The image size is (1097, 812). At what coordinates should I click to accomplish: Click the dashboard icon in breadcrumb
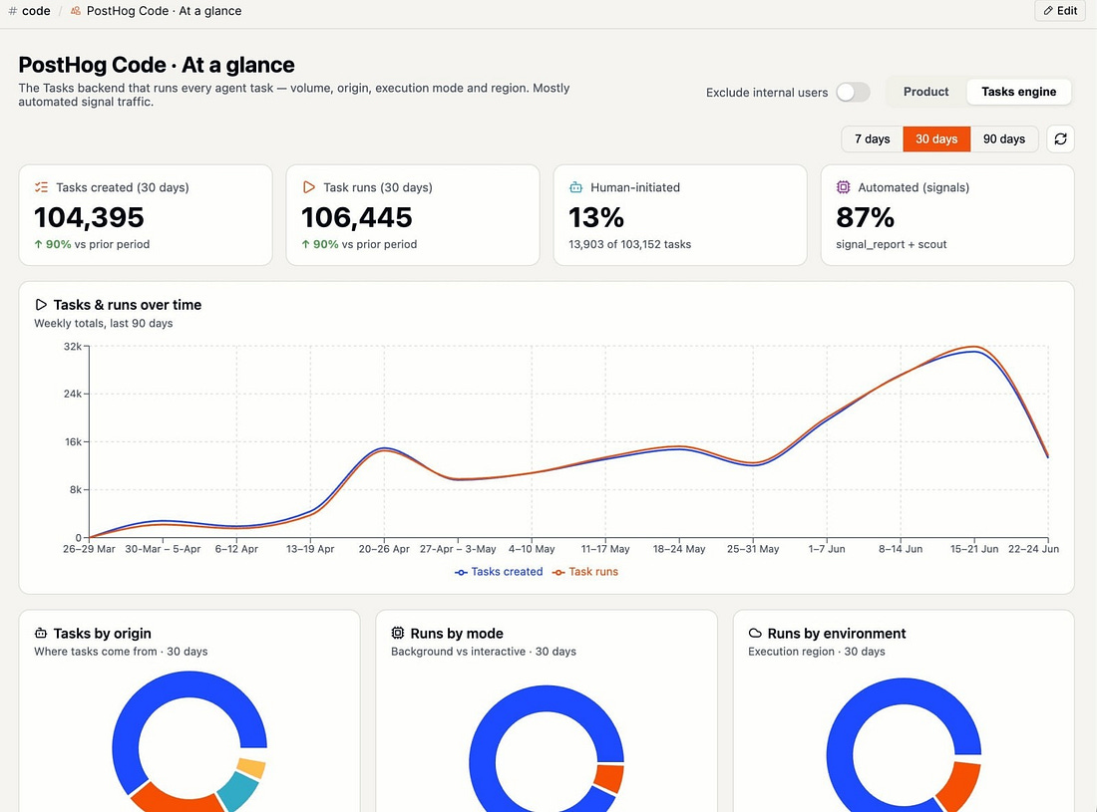[x=75, y=11]
